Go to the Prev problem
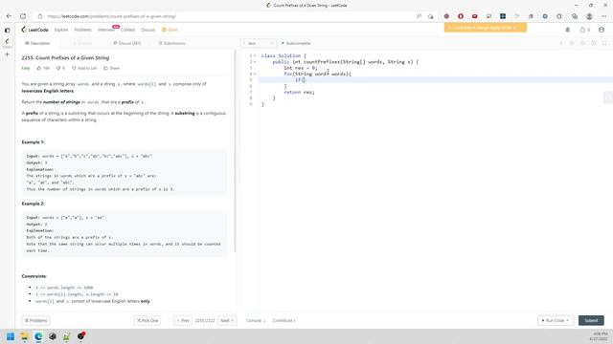 pyautogui.click(x=183, y=321)
